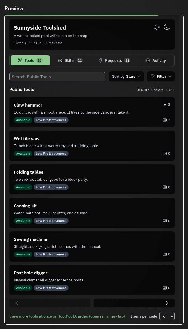Screen dimensions: 188x329
Task: Click the borrower card icon on Folding tables
Action: coord(165,187)
